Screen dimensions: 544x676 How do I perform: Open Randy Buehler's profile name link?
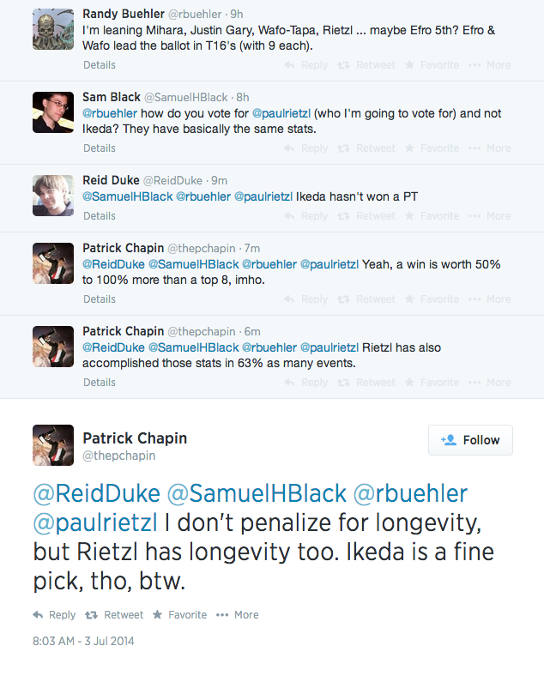click(124, 14)
